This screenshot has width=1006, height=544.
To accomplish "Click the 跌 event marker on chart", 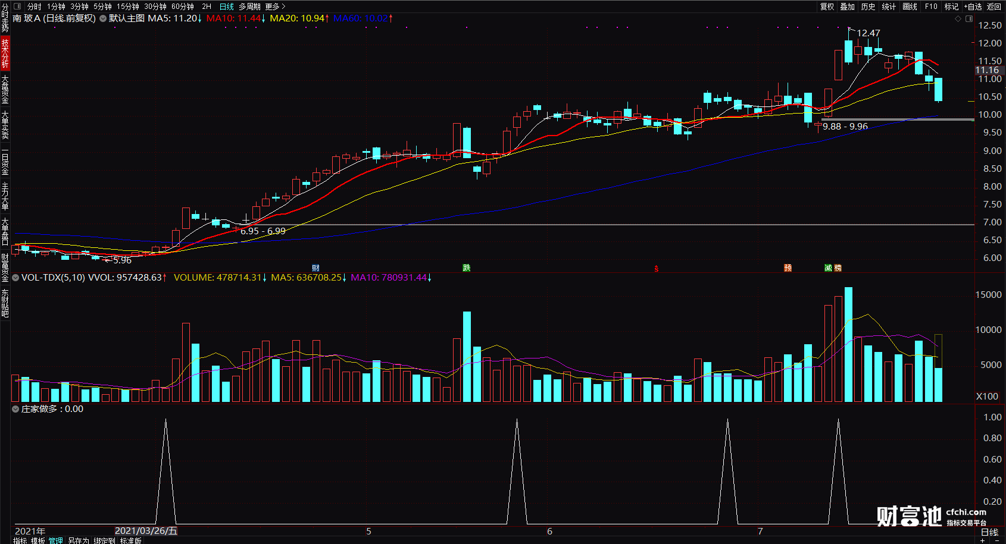I will (x=467, y=268).
